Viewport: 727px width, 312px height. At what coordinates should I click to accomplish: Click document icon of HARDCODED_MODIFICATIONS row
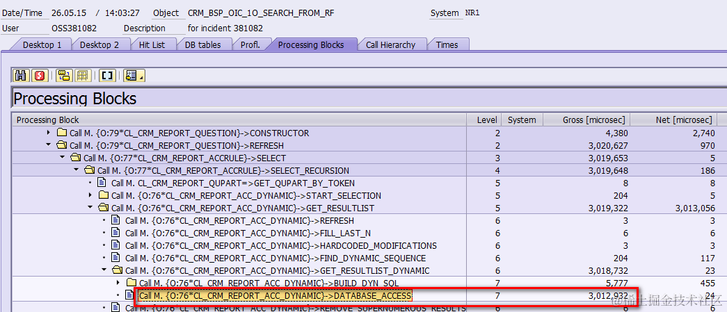[x=117, y=246]
